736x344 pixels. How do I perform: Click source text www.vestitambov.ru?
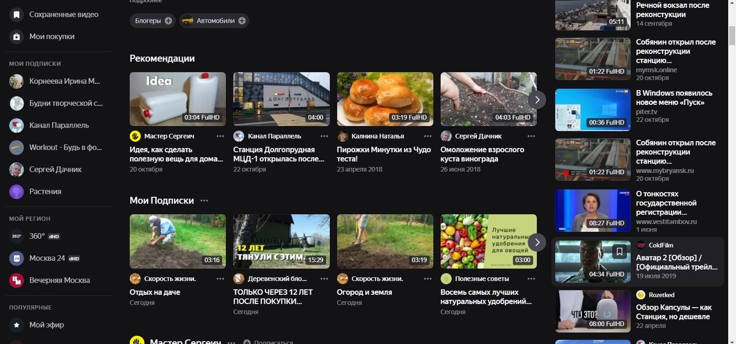[x=667, y=222]
